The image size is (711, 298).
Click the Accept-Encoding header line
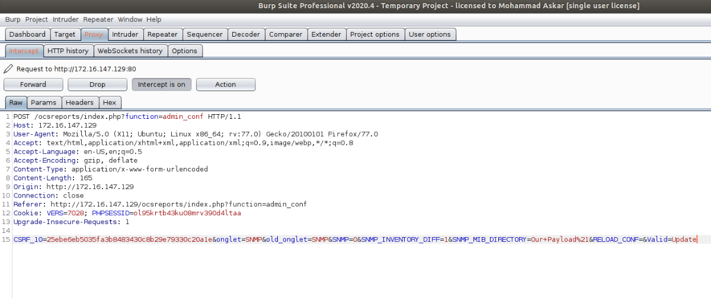[75, 160]
